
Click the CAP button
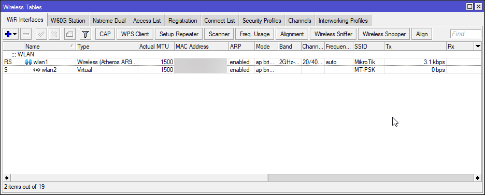(x=105, y=34)
